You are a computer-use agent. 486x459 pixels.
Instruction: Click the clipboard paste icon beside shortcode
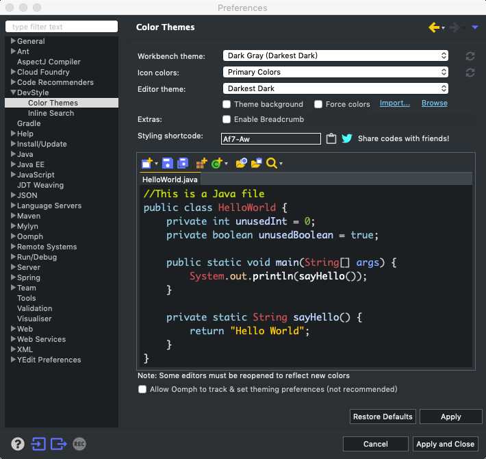click(x=331, y=138)
